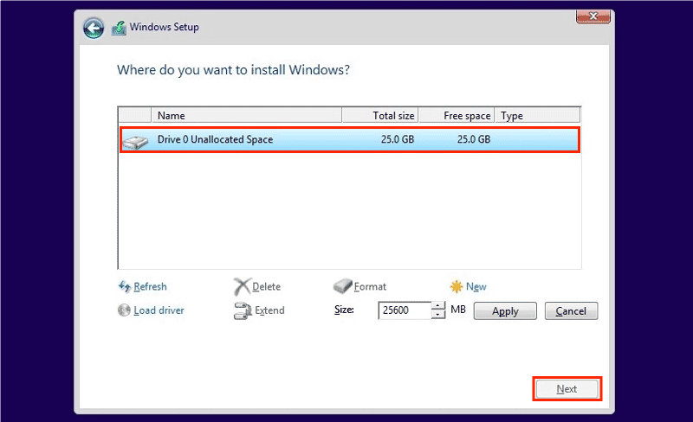Click in the Size input field
This screenshot has width=693, height=422.
pos(405,310)
